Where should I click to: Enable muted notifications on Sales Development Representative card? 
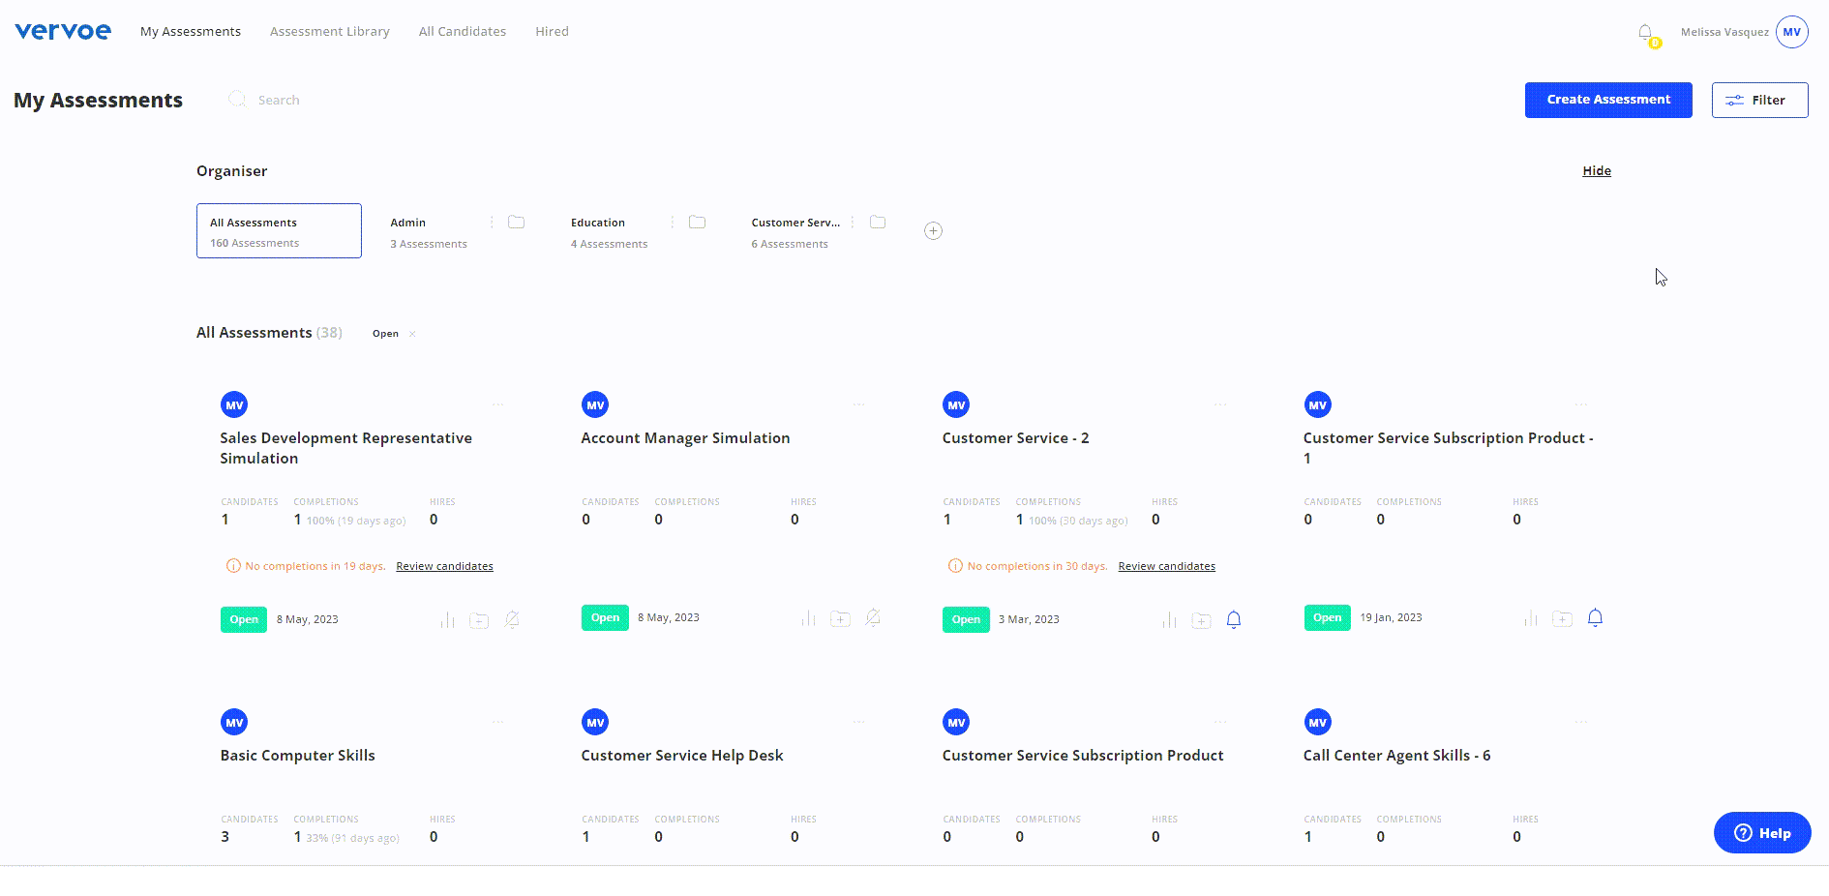coord(512,620)
